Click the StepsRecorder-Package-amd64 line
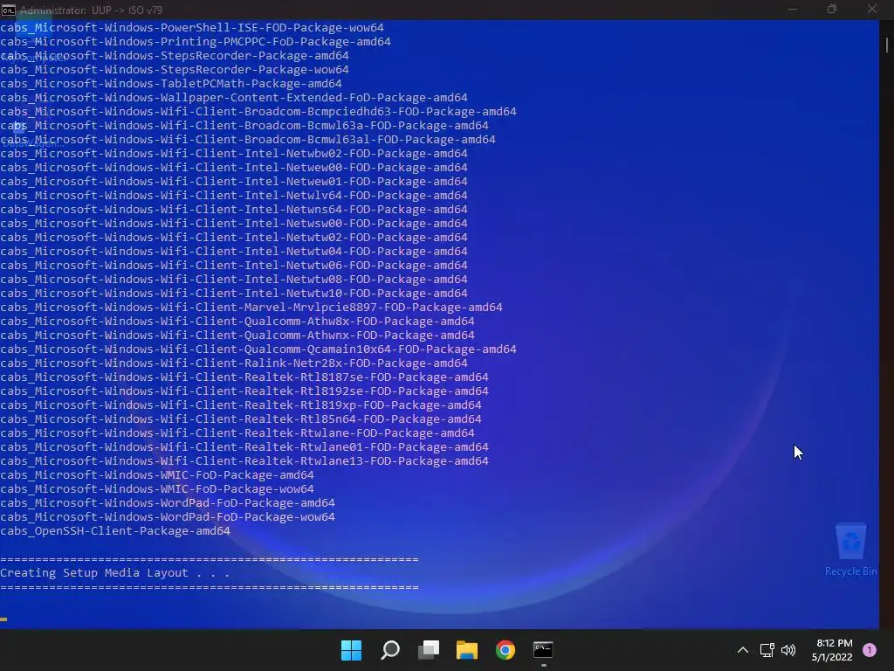 tap(175, 56)
